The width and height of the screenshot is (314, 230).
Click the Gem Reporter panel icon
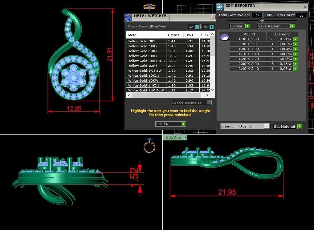(x=220, y=7)
